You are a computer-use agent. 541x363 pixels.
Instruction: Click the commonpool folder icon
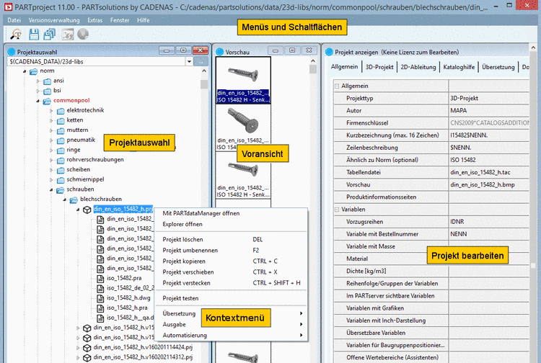[x=47, y=101]
